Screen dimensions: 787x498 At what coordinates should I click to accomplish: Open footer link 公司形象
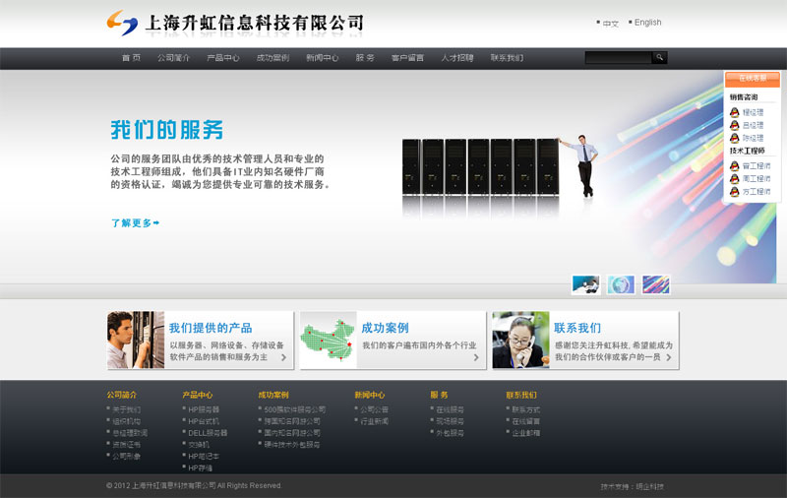click(x=127, y=457)
